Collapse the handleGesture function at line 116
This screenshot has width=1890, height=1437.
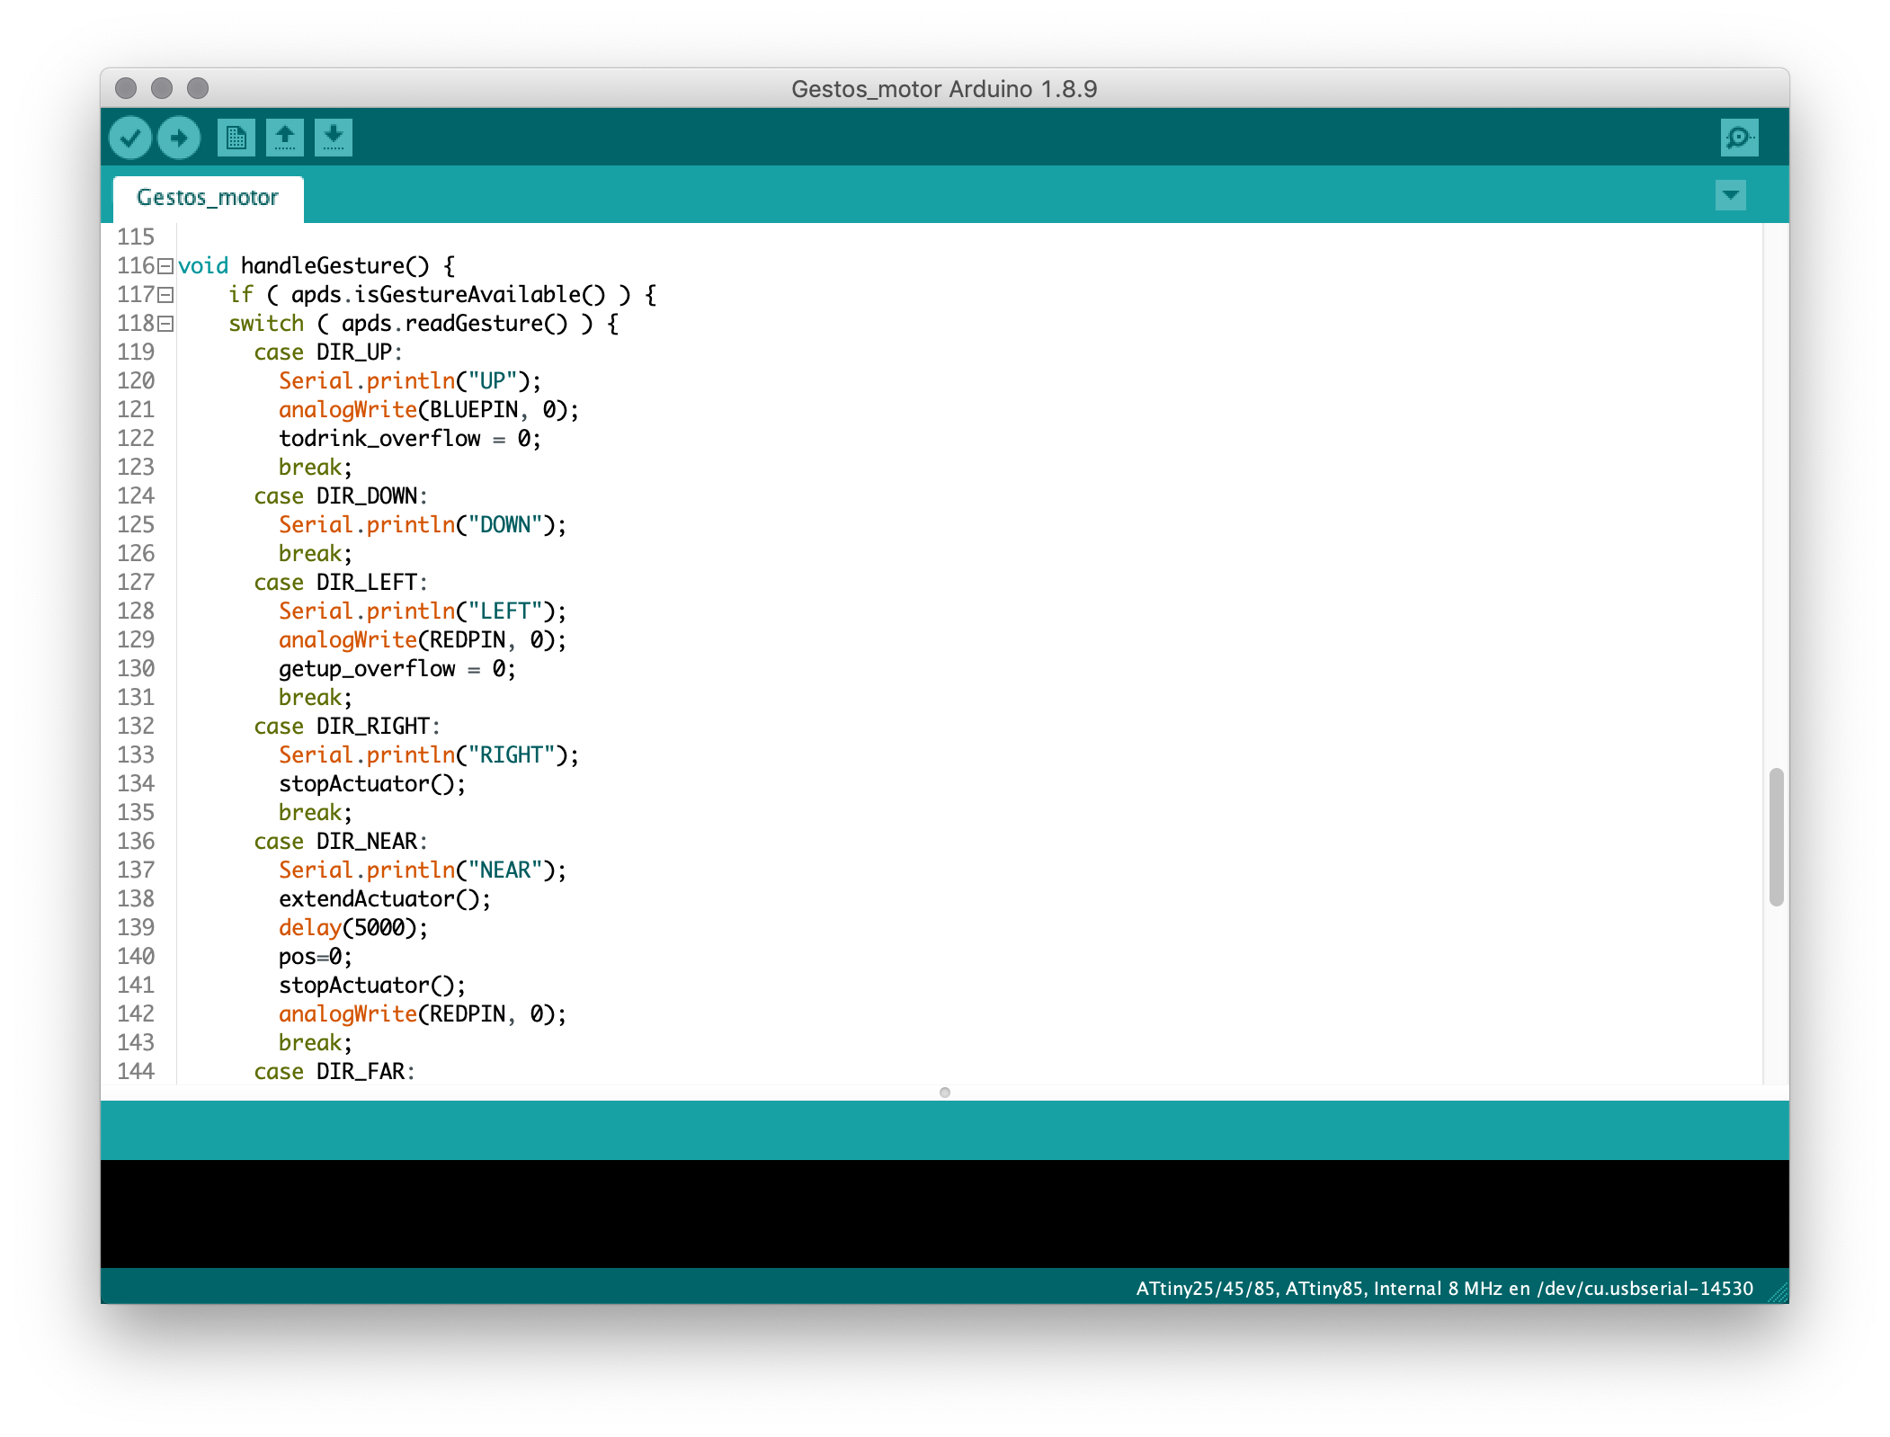pos(165,266)
